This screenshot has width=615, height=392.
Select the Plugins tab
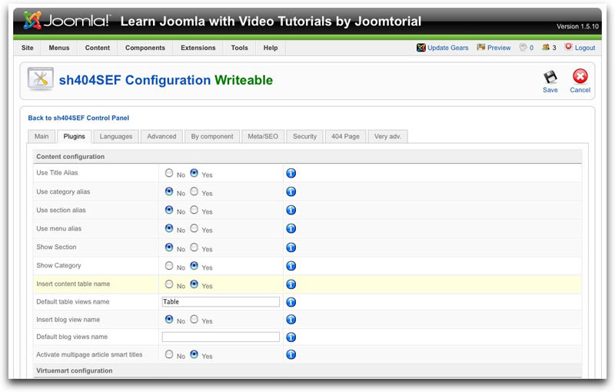tap(74, 136)
